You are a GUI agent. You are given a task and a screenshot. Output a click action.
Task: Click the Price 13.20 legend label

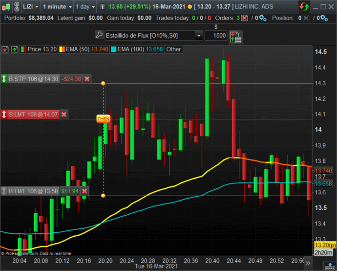click(42, 49)
